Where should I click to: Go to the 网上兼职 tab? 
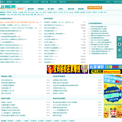[x=51, y=9]
